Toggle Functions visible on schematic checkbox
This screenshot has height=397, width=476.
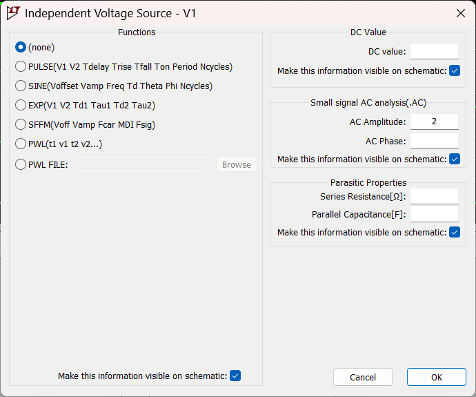(235, 376)
